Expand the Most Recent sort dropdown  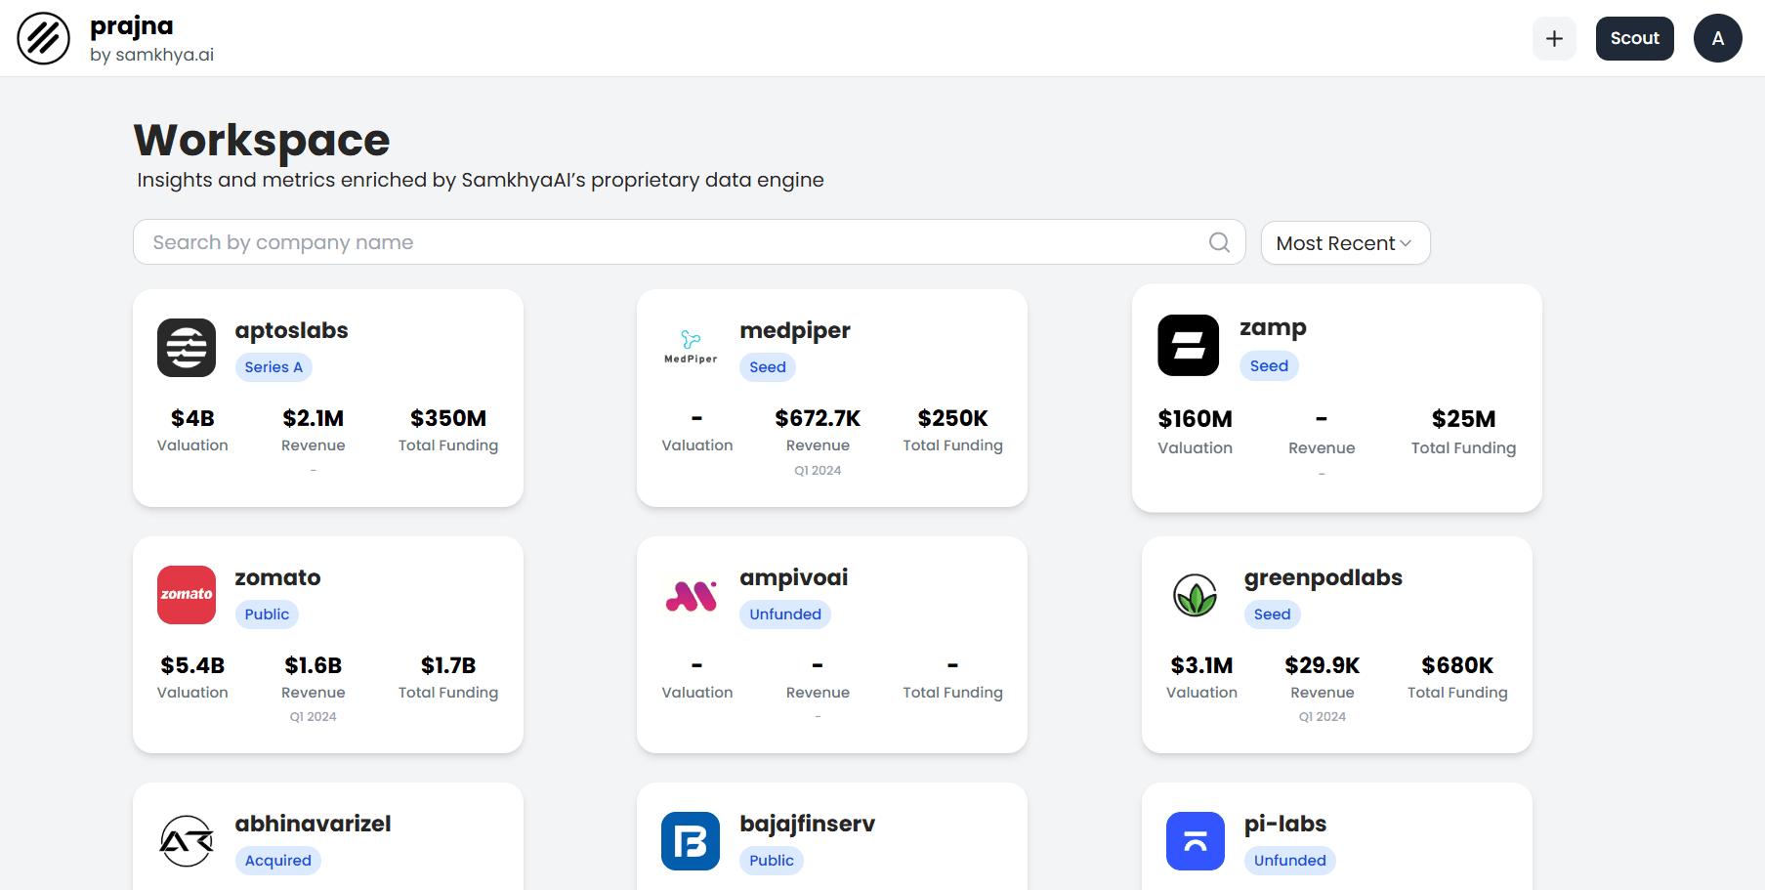[x=1344, y=243]
